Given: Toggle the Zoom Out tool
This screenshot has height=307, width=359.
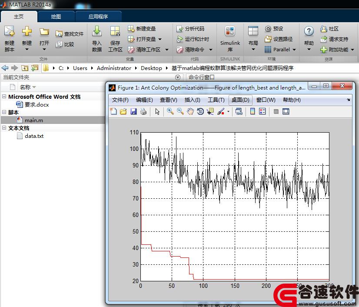Looking at the screenshot, I should click(180, 112).
